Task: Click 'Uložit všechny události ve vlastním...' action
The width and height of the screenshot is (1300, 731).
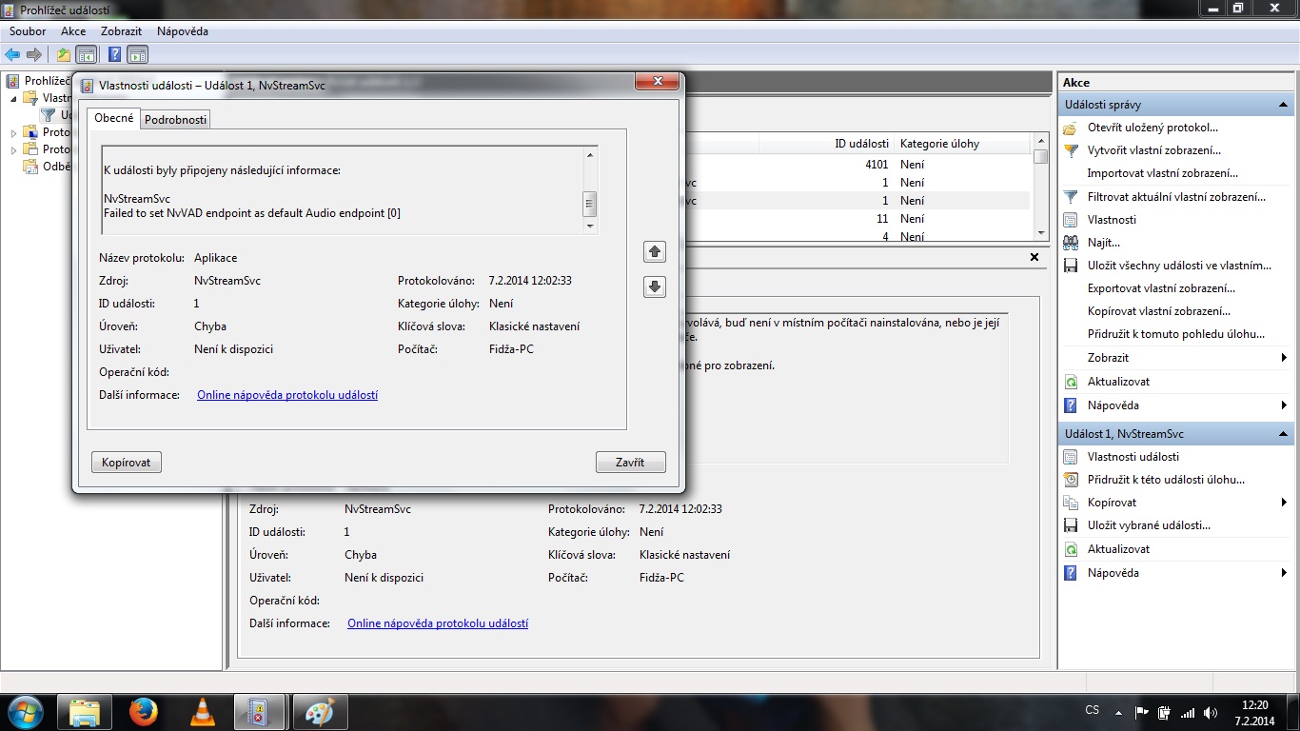Action: click(x=1179, y=266)
